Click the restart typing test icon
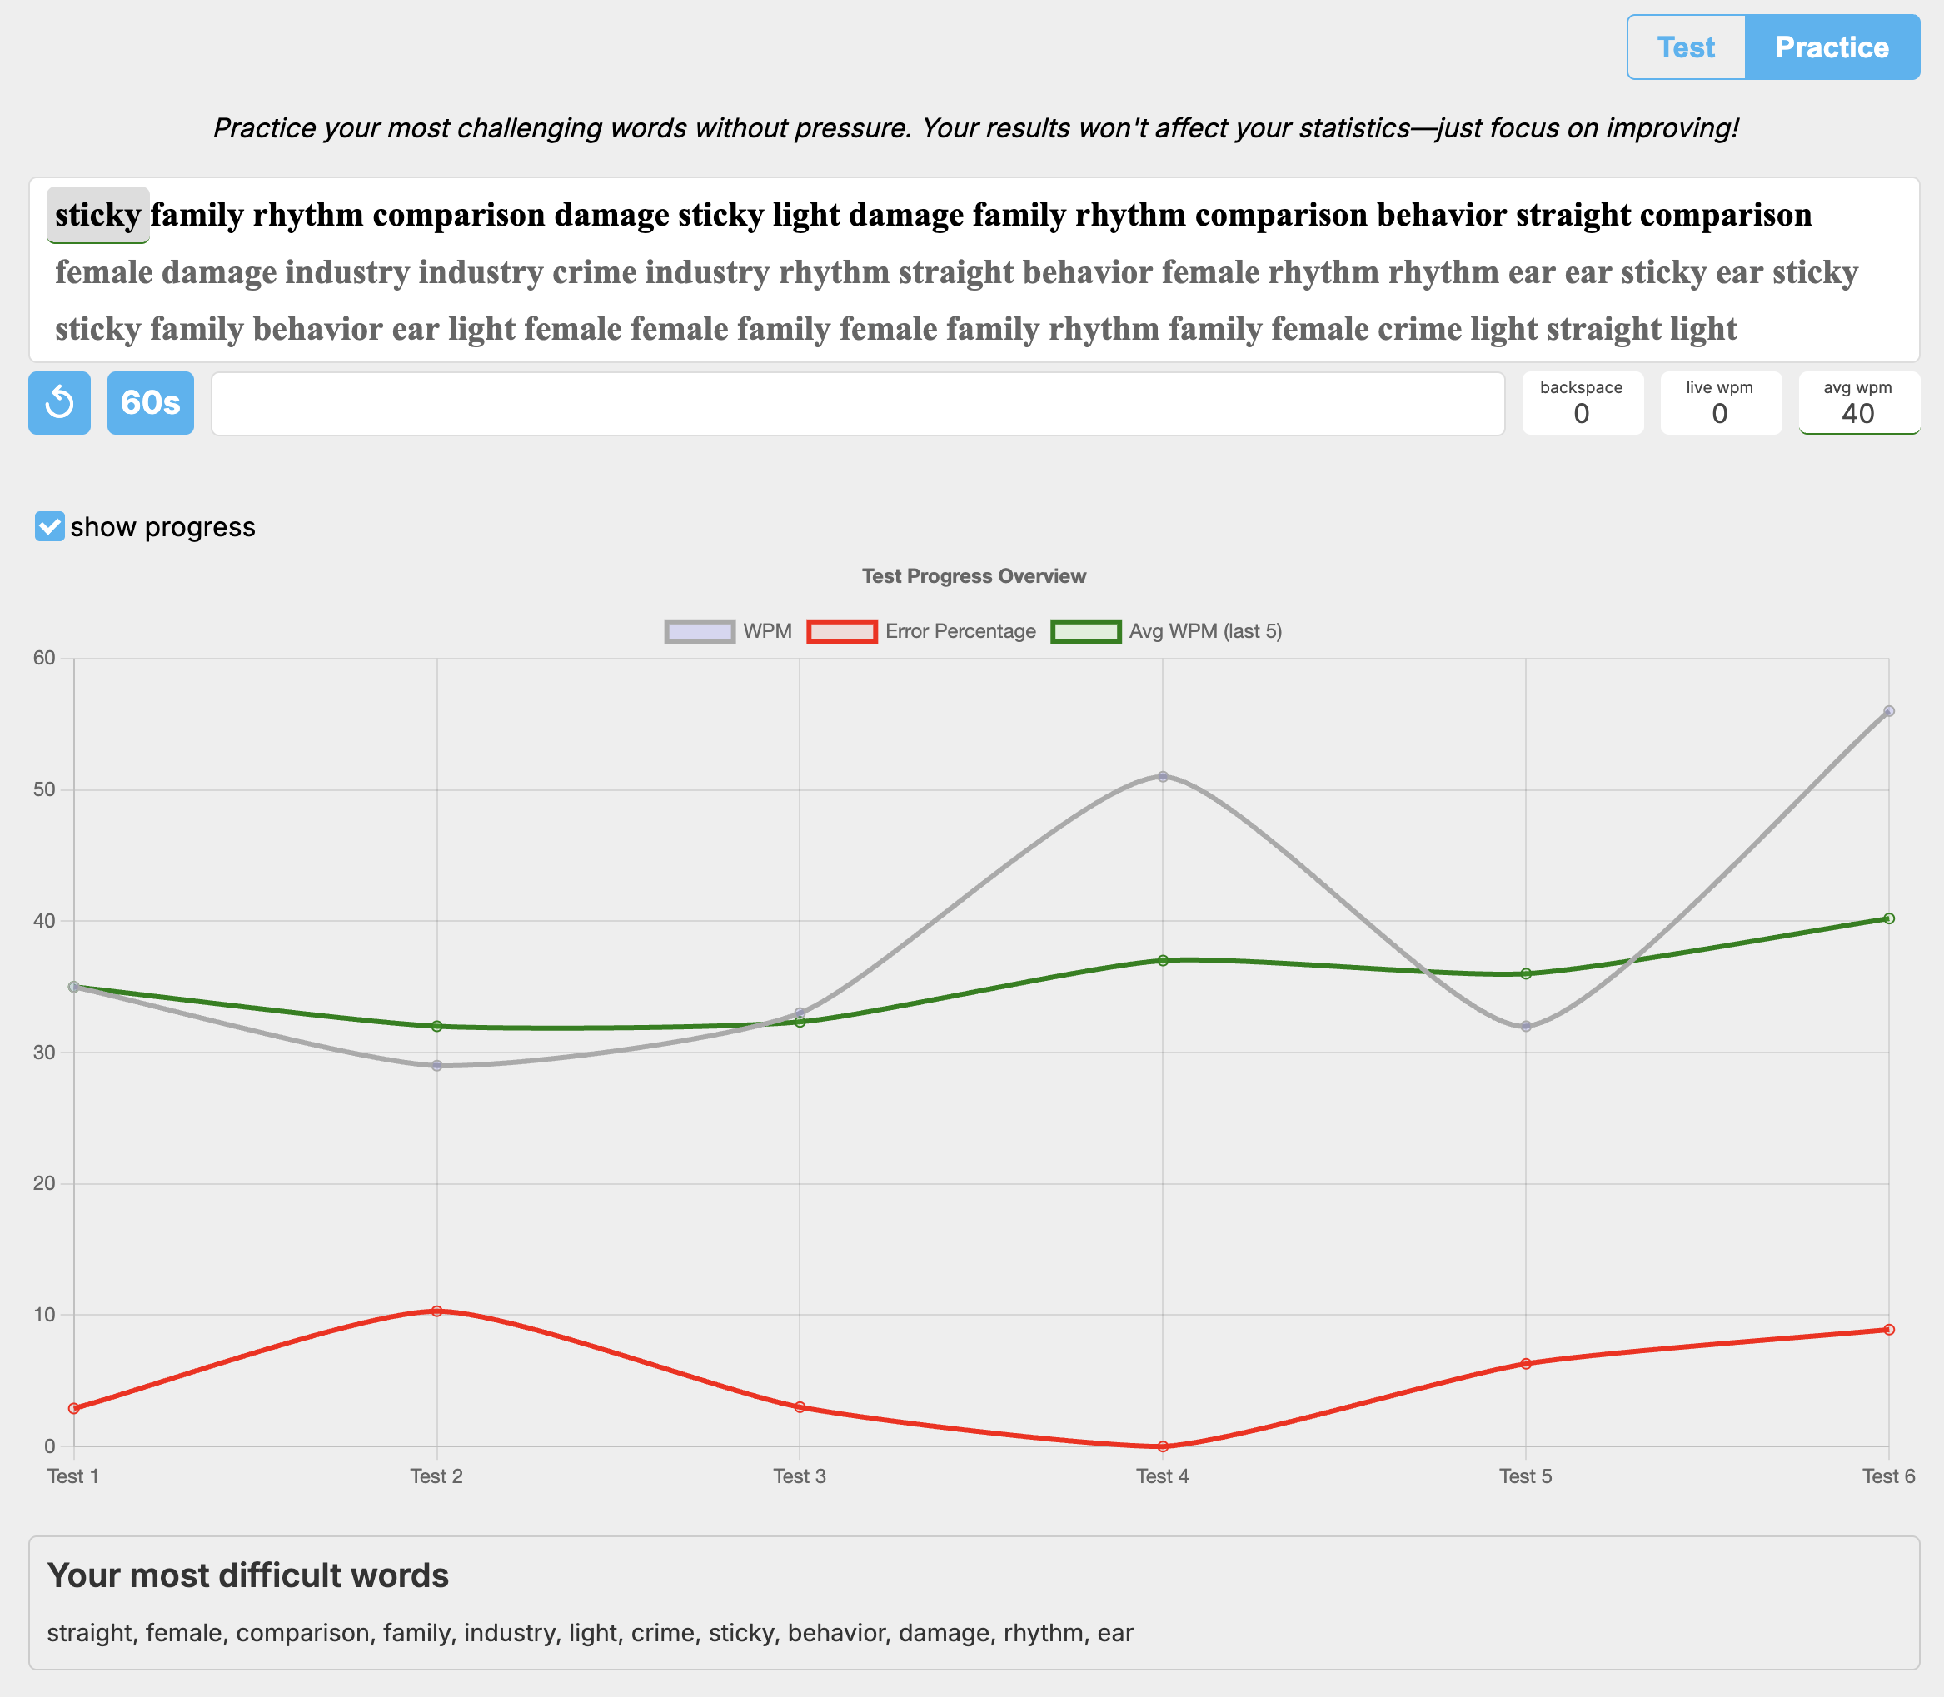This screenshot has height=1697, width=1944. [59, 403]
